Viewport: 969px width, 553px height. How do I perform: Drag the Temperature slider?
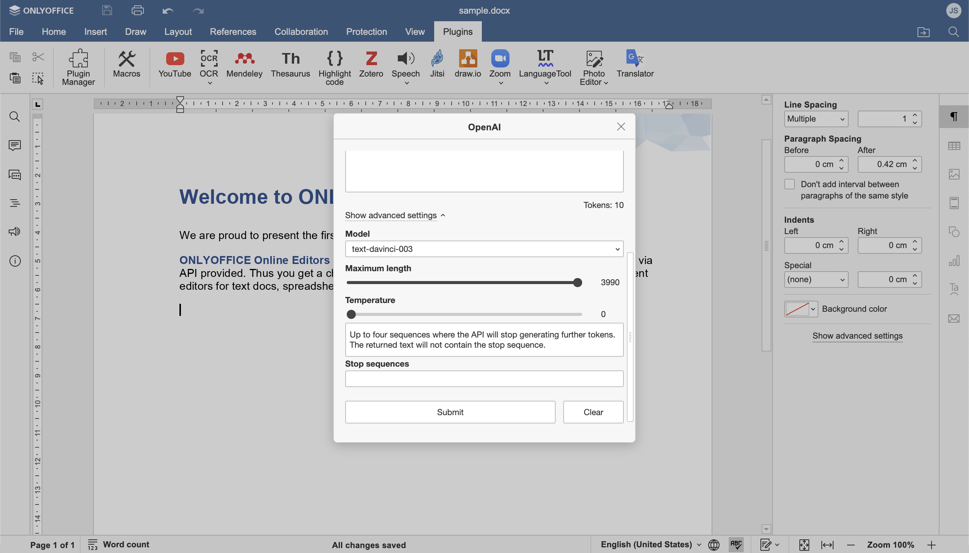click(351, 314)
